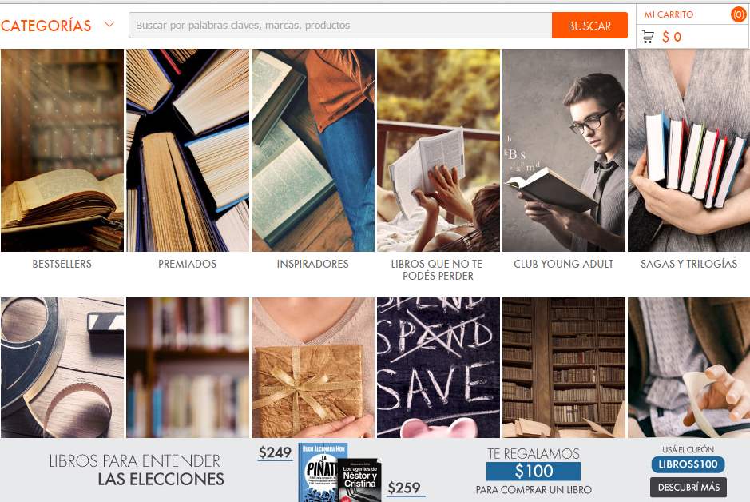Image resolution: width=750 pixels, height=502 pixels.
Task: Open the CATEGORÍAS menu
Action: [46, 26]
